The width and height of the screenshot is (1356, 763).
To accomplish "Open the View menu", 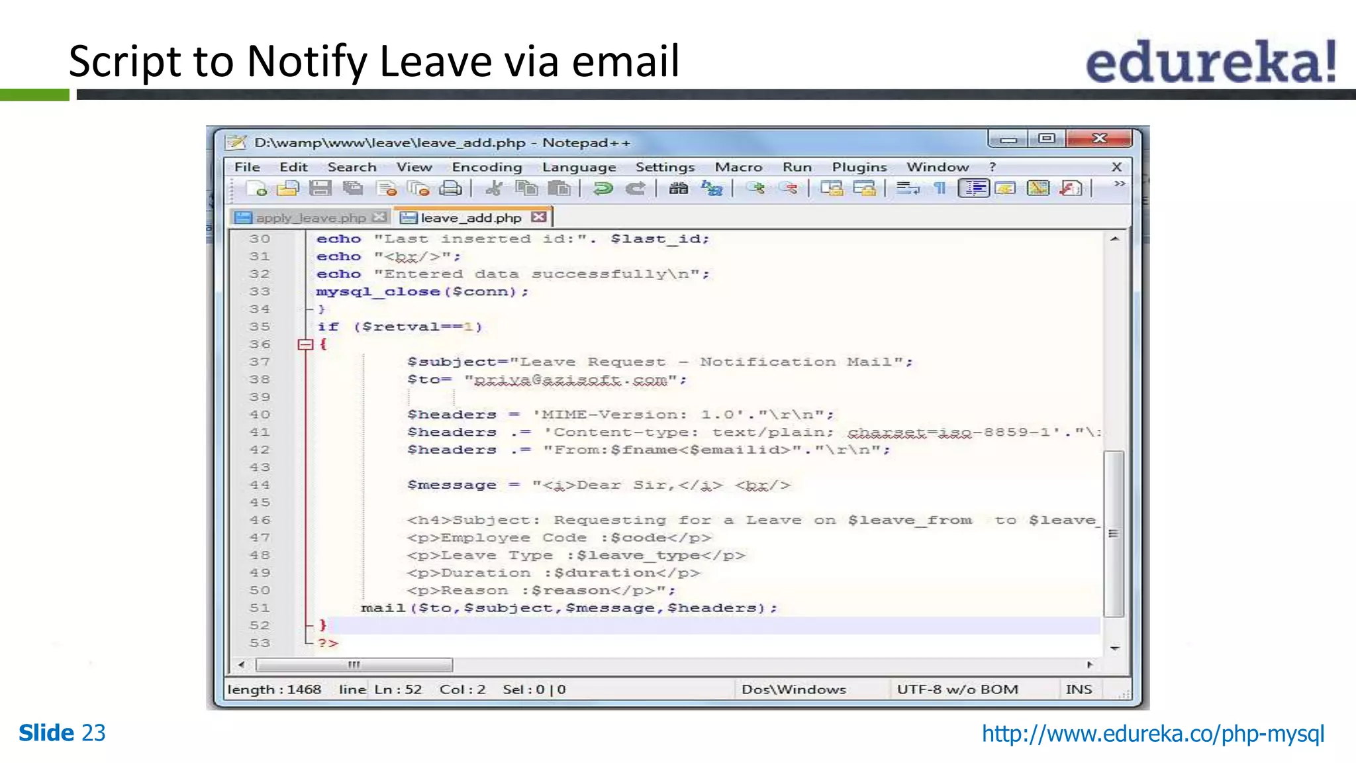I will (x=414, y=167).
